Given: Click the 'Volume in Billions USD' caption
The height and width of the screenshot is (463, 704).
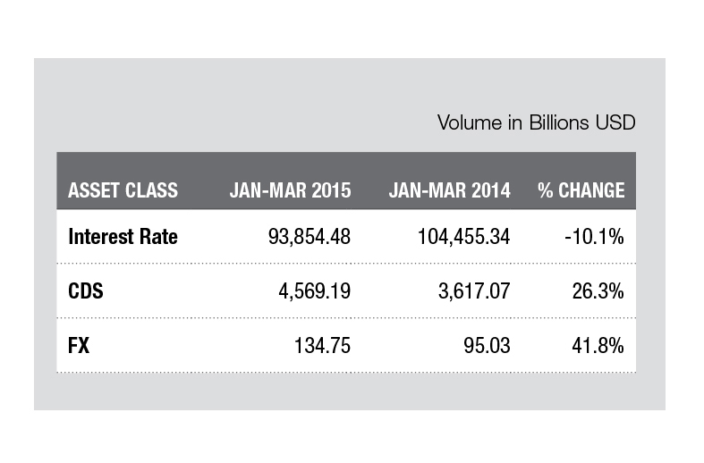Looking at the screenshot, I should [536, 122].
